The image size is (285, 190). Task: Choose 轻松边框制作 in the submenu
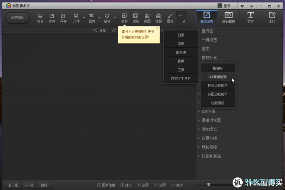pyautogui.click(x=218, y=86)
